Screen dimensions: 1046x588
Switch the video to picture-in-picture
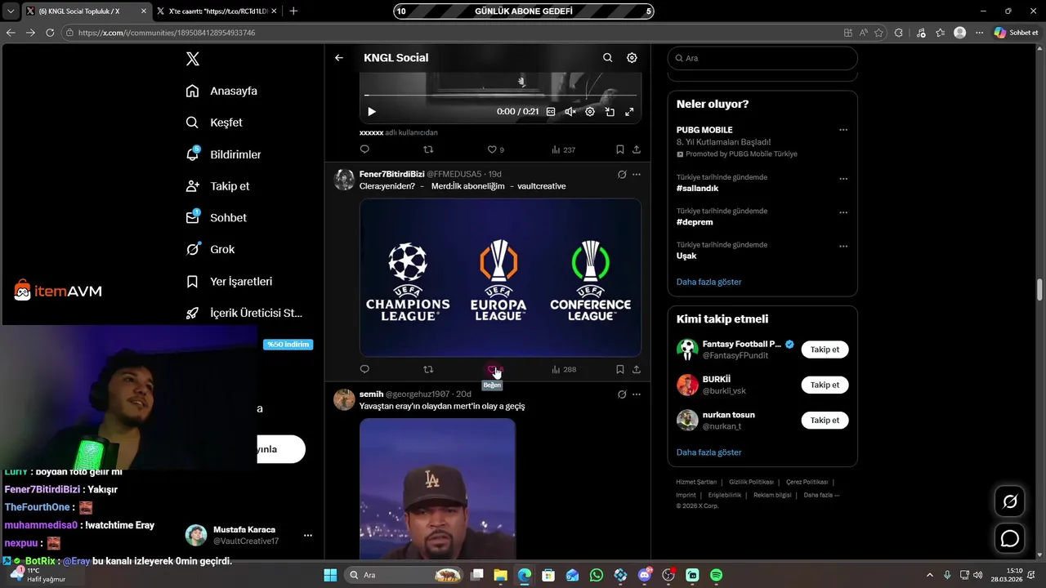(610, 112)
